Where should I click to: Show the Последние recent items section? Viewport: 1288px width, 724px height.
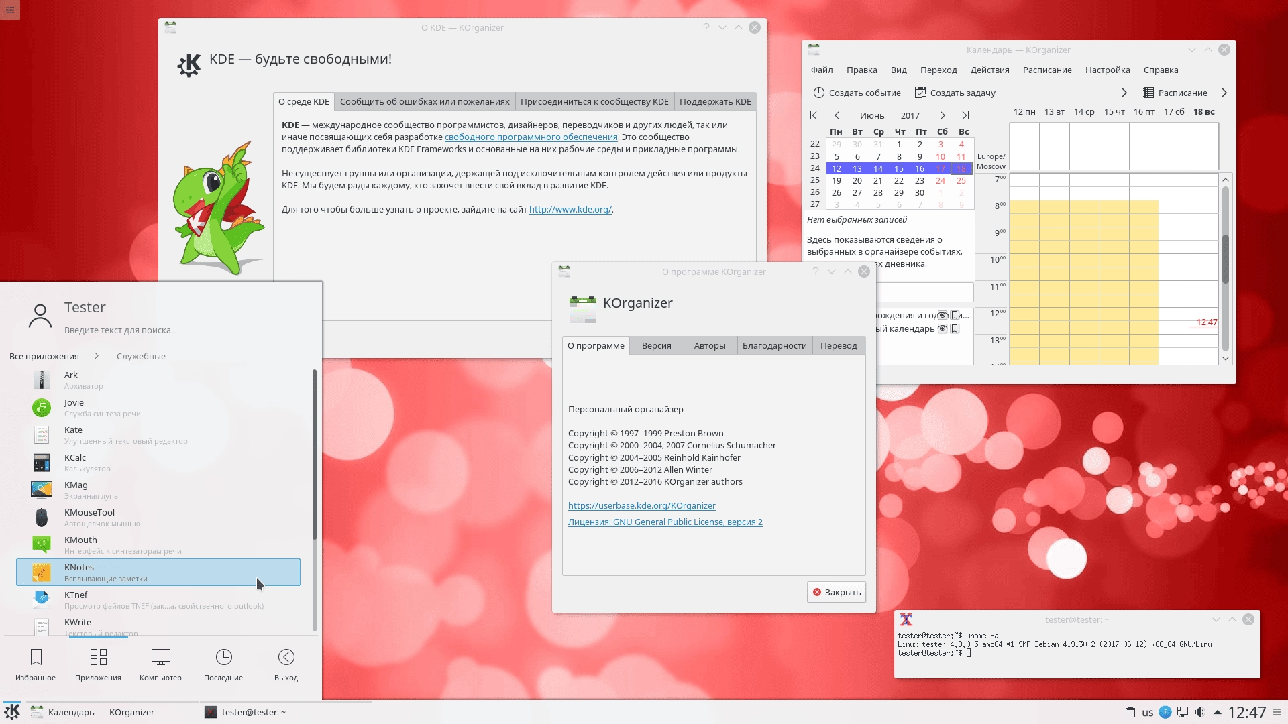click(223, 665)
